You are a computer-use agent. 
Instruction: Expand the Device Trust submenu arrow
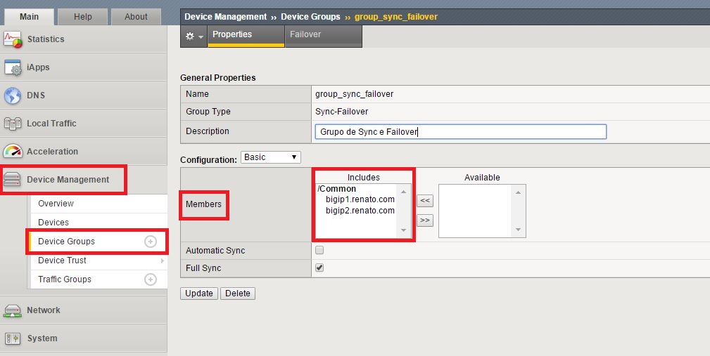[x=163, y=261]
